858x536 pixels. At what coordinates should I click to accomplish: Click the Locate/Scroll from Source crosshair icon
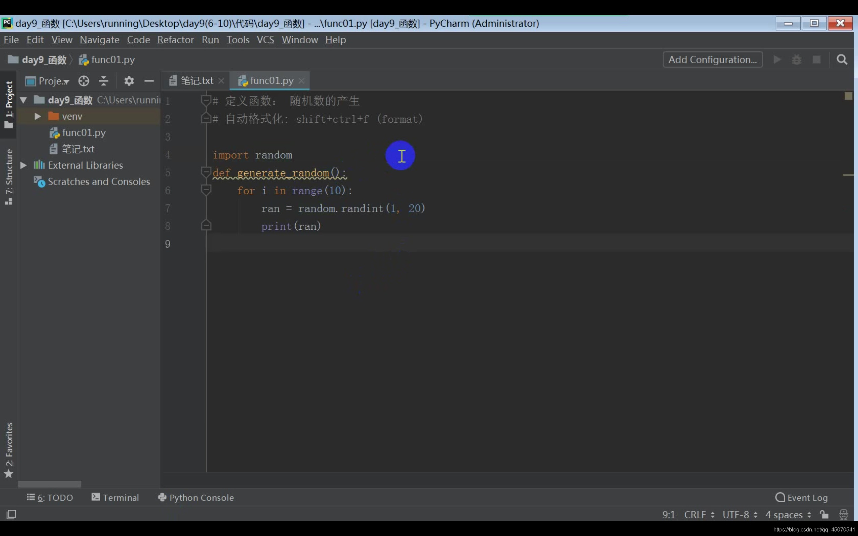[x=84, y=81]
